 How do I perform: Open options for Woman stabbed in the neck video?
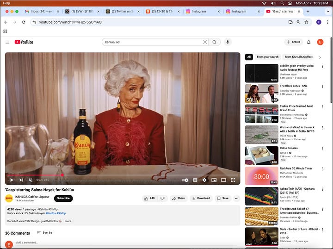coord(322,128)
